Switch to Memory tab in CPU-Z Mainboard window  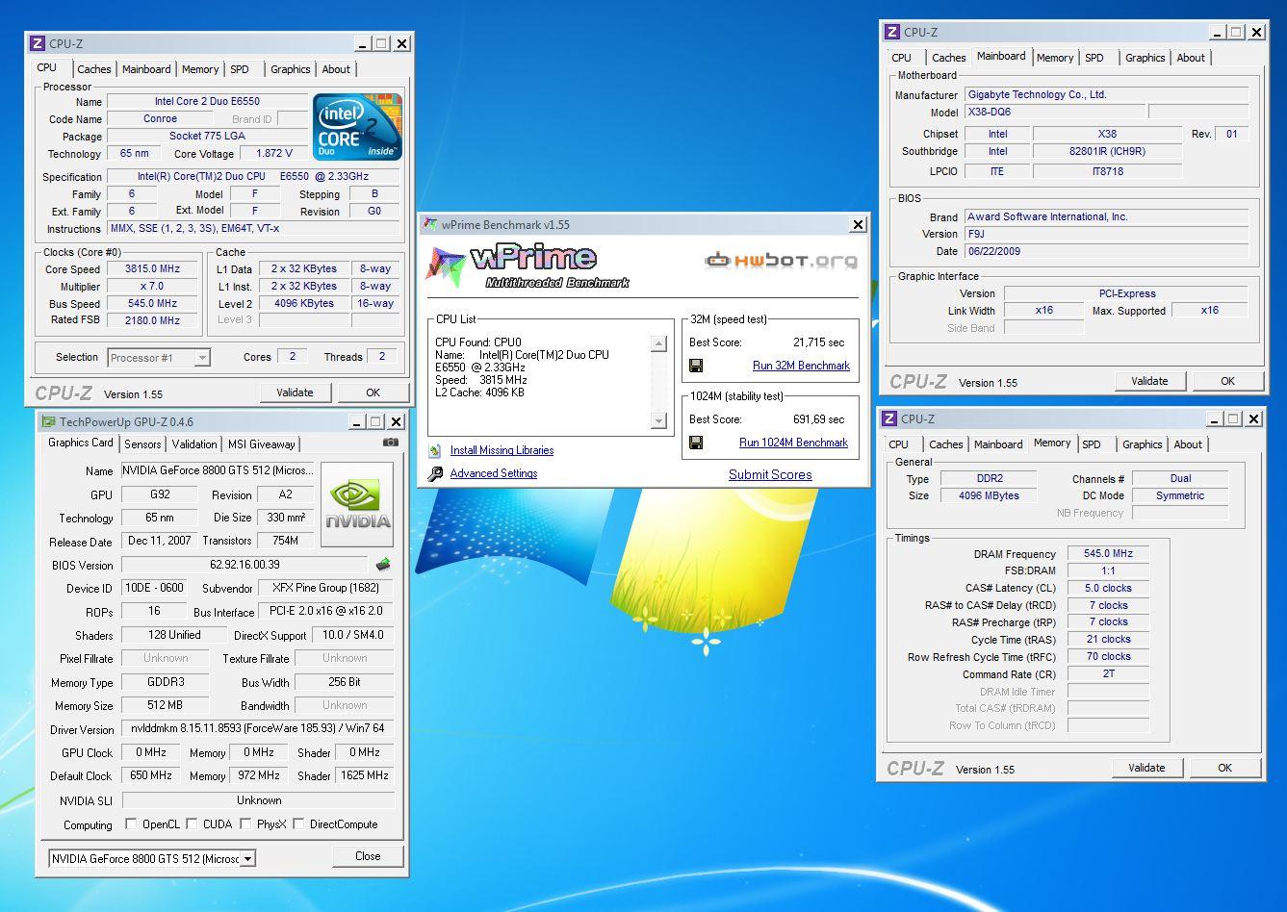tap(1055, 58)
